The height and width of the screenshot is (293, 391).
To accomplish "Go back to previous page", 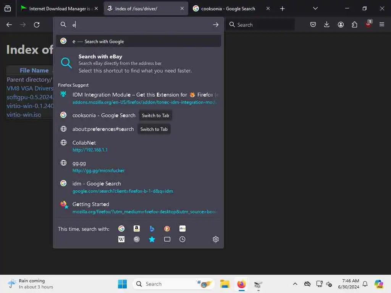I will coord(9,25).
